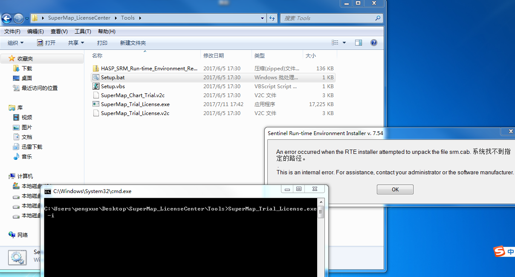Select 网络 in navigation pane
The width and height of the screenshot is (515, 277).
click(23, 235)
